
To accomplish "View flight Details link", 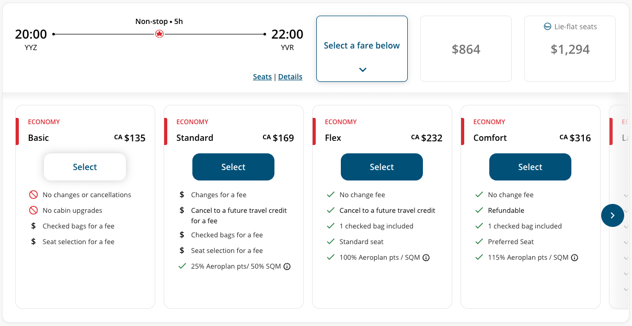I will click(290, 77).
